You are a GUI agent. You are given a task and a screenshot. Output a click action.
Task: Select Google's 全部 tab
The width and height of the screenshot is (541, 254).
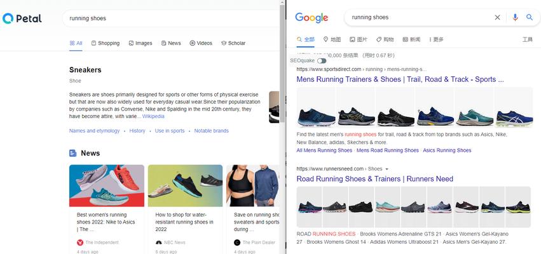pos(306,39)
